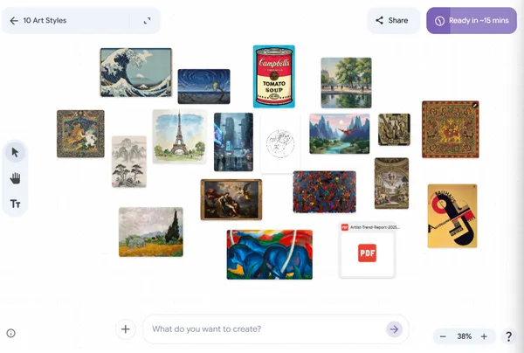Choose the text tool
524x353 pixels.
point(15,204)
